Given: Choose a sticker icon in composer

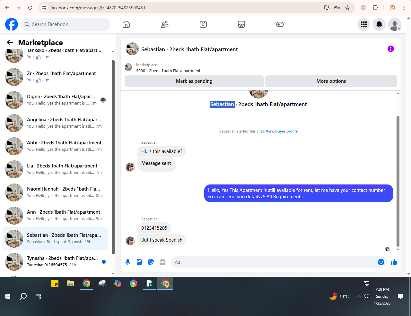Looking at the screenshot, I should click(x=151, y=262).
